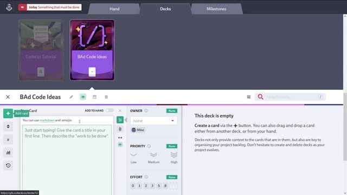Click the Effort info icon
Image resolution: width=347 pixels, height=195 pixels.
[x=146, y=177]
